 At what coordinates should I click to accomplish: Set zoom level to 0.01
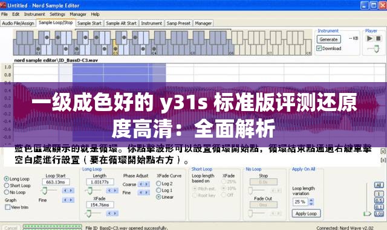pyautogui.click(x=379, y=214)
